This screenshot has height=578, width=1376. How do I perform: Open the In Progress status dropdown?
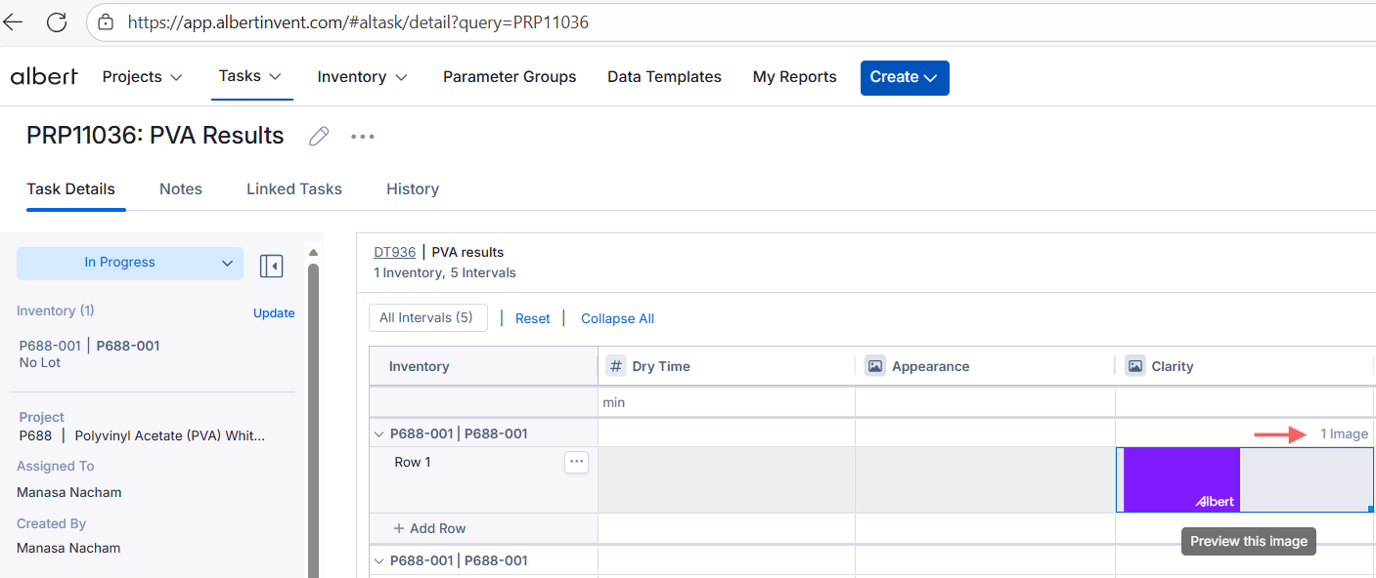129,263
